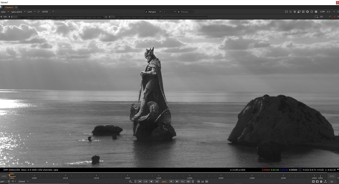Click frame 1025 on the timeline

(x=159, y=178)
